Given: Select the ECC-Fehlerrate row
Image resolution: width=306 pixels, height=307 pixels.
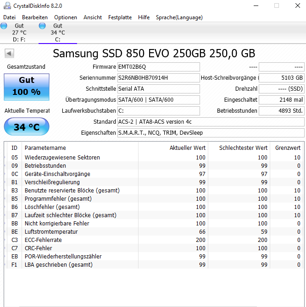Looking at the screenshot, I should point(154,240).
